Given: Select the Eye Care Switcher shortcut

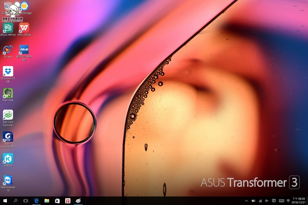Looking at the screenshot, I should pos(8,118).
